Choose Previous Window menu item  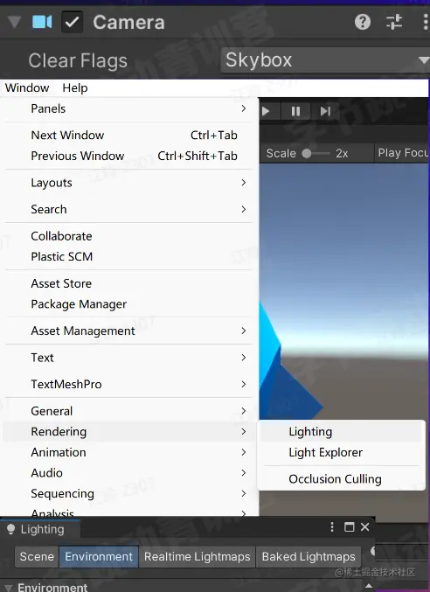pos(129,156)
